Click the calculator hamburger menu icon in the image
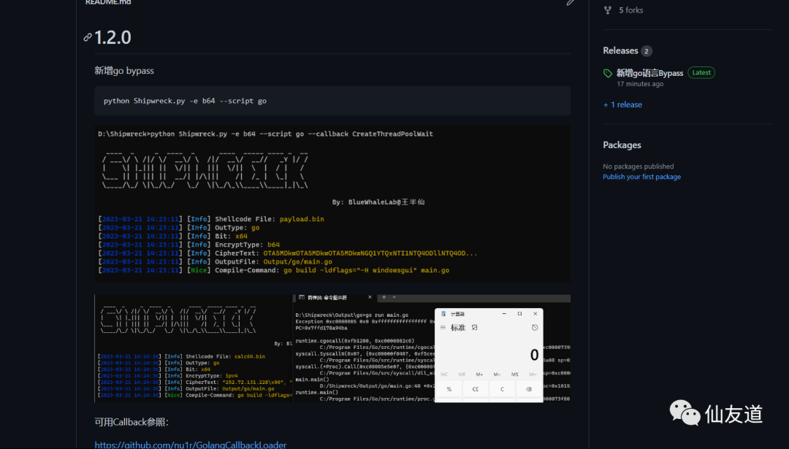789x449 pixels. [x=443, y=327]
